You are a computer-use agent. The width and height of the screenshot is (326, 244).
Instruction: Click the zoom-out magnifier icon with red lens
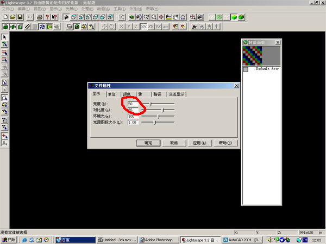point(154,17)
